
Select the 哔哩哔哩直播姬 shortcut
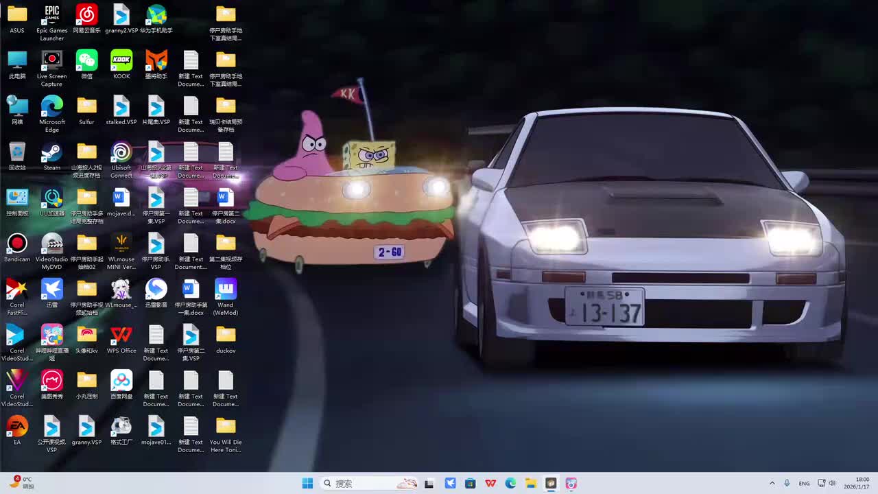pyautogui.click(x=51, y=343)
